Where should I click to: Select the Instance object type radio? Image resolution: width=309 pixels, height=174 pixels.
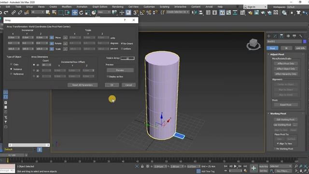[x=11, y=69]
